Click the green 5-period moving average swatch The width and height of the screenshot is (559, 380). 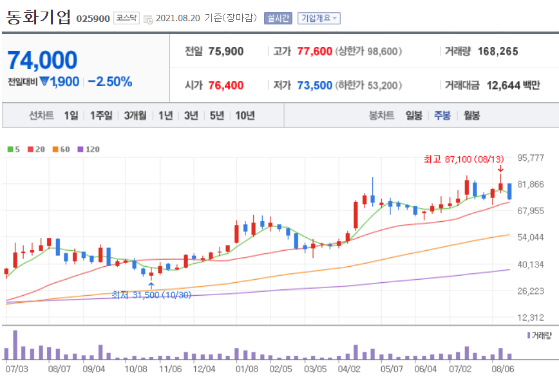click(x=10, y=149)
